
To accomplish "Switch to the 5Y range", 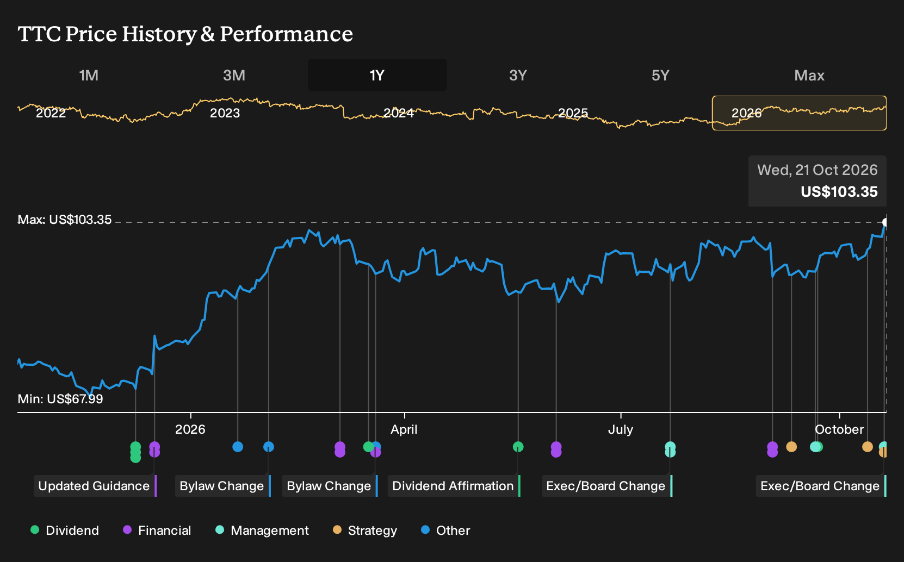I will pos(660,75).
